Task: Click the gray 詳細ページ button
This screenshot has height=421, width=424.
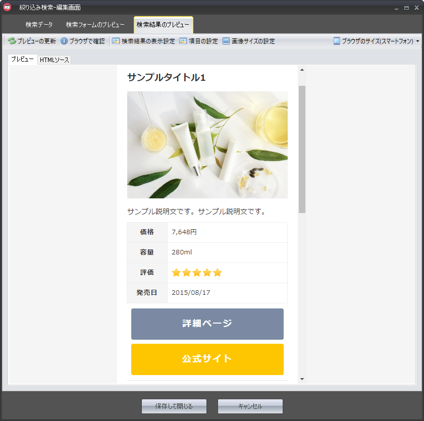Action: (207, 324)
